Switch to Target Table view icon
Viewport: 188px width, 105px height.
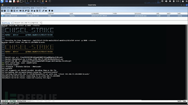[x=17, y=11]
